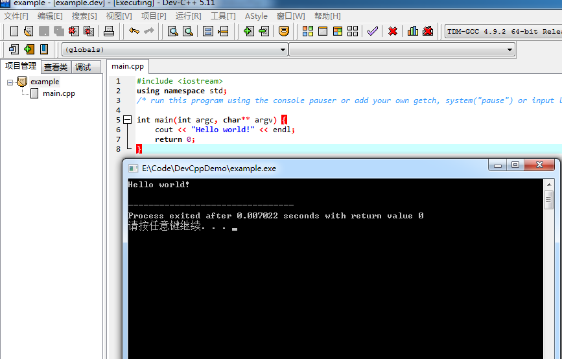
Task: Switch to the 项目管理 tab
Action: click(21, 66)
